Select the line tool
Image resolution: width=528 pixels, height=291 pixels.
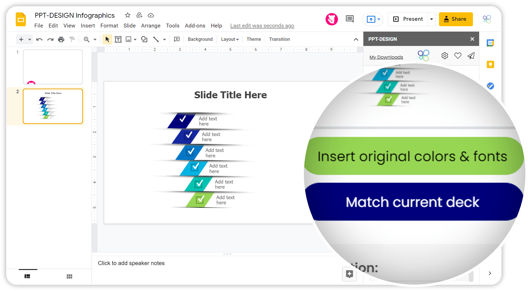point(156,39)
